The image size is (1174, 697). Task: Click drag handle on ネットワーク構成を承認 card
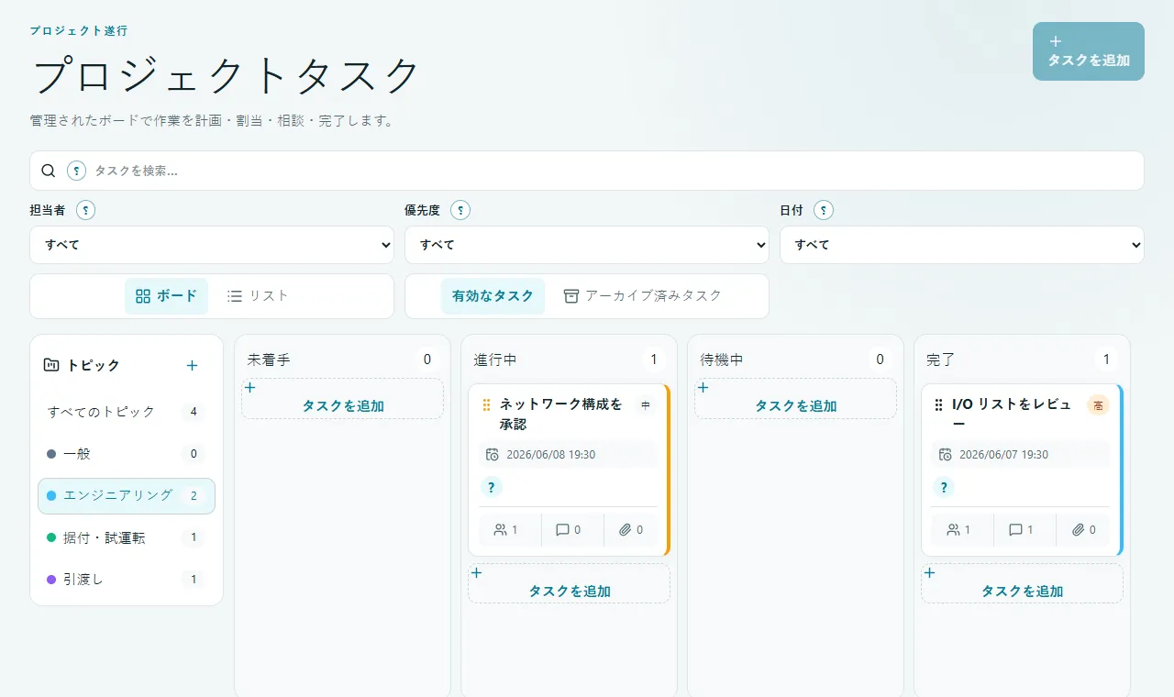[487, 404]
